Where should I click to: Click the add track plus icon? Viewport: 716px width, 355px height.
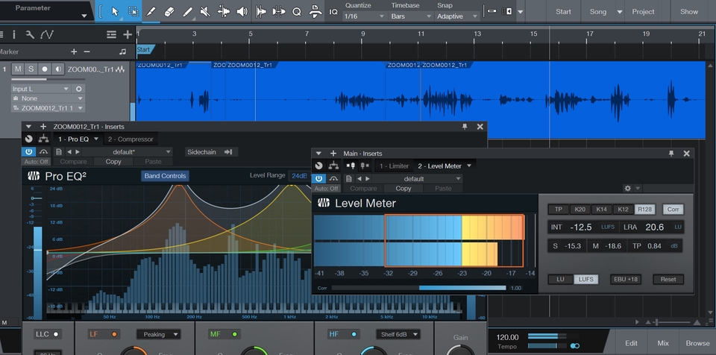[x=128, y=34]
